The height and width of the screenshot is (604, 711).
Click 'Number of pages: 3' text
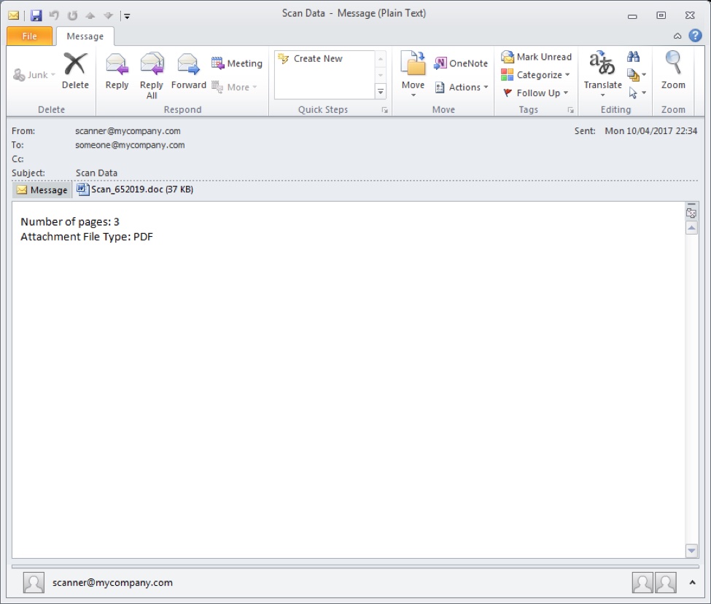pos(70,221)
